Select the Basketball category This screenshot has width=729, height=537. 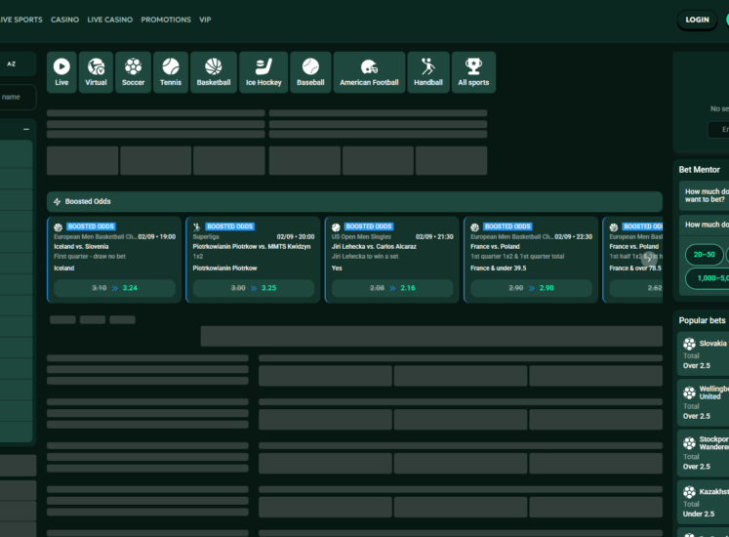[x=214, y=72]
